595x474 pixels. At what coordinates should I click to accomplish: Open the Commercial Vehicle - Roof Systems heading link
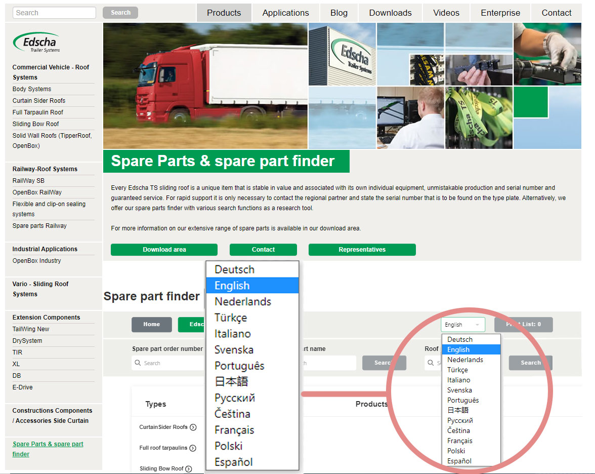pos(51,72)
